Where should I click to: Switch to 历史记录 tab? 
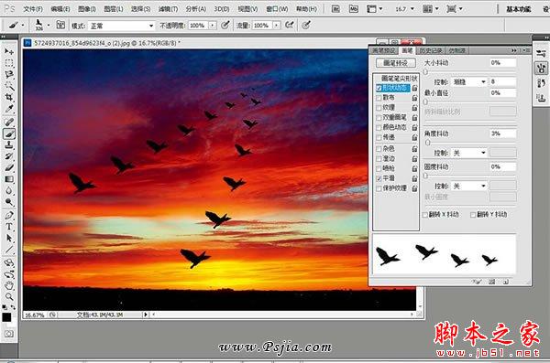tap(431, 50)
